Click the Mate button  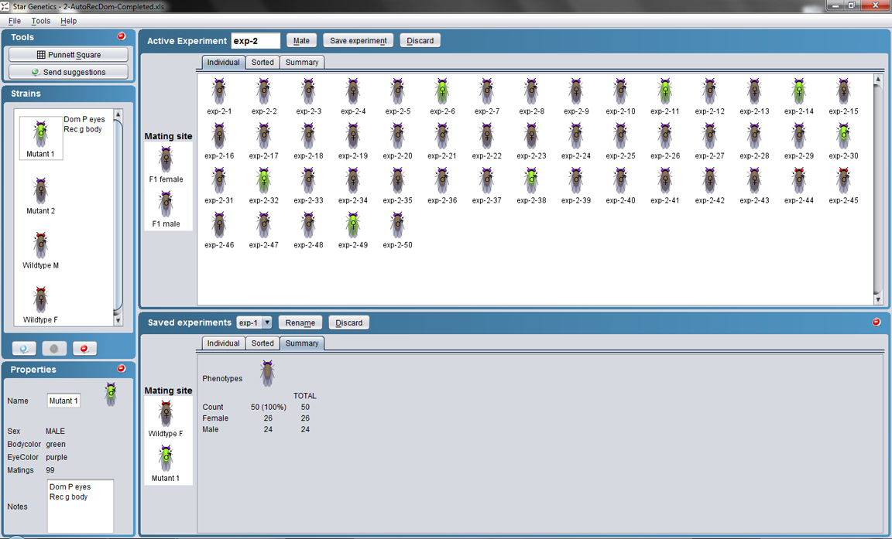pyautogui.click(x=301, y=40)
